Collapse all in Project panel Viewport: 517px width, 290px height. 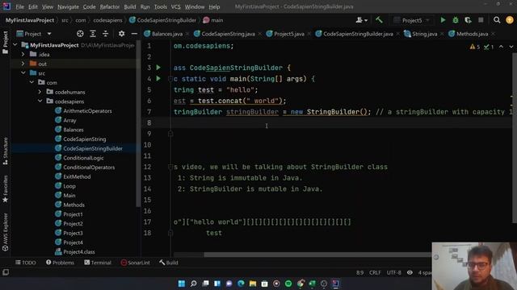pos(105,34)
